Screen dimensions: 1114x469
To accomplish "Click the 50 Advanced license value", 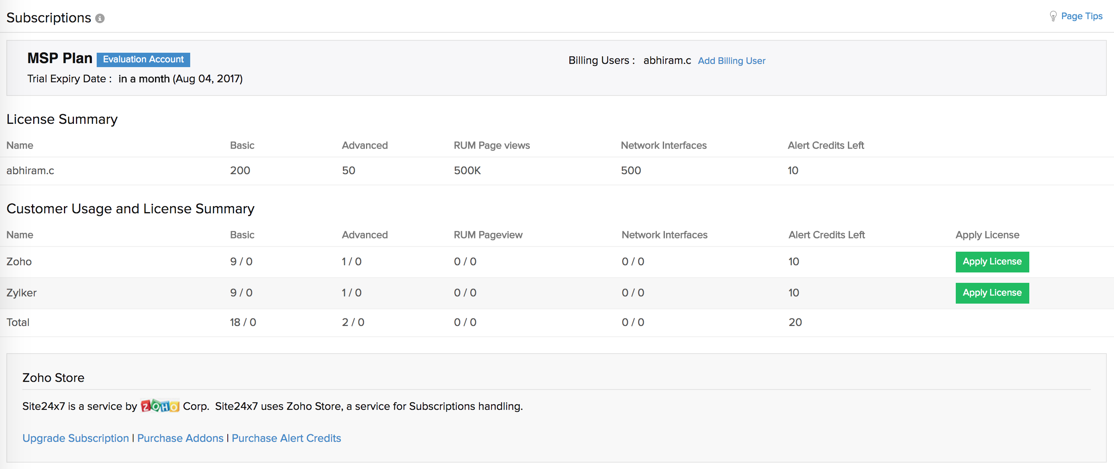I will [x=348, y=170].
